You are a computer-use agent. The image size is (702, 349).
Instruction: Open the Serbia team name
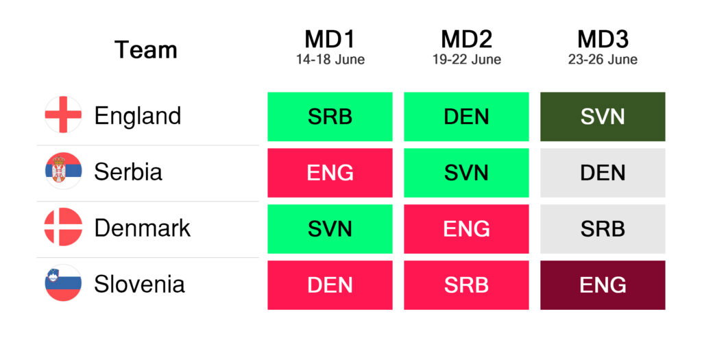coord(128,172)
